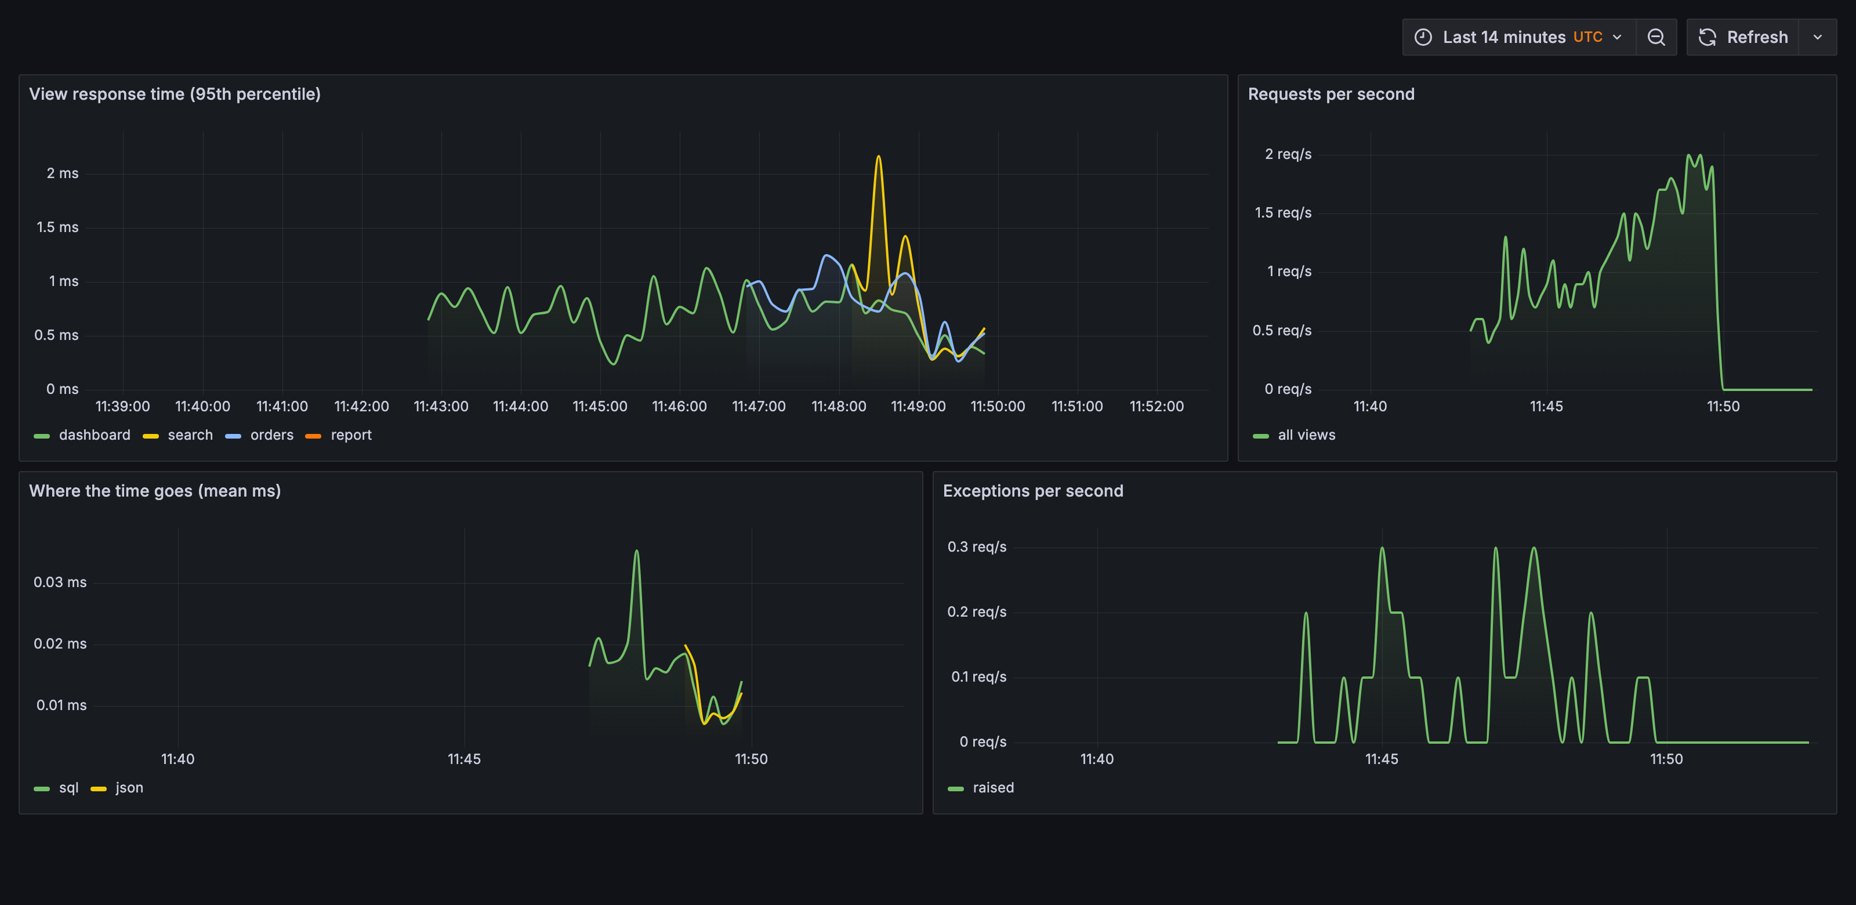
Task: Toggle the json series in the legend
Action: click(x=129, y=788)
